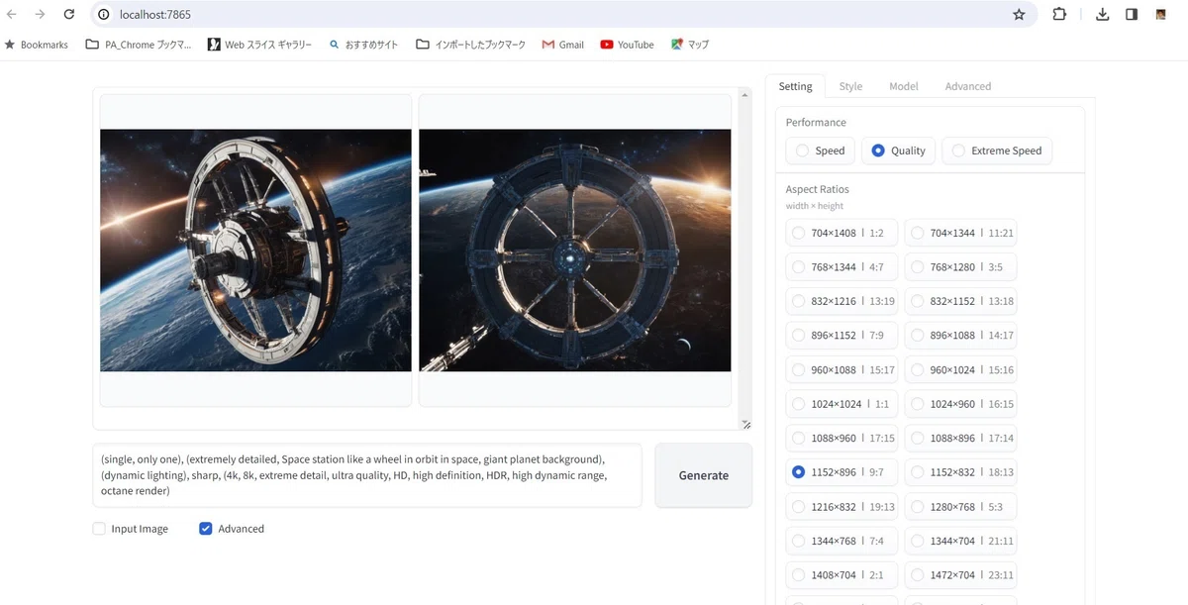
Task: Open the left space station thumbnail
Action: (x=255, y=251)
